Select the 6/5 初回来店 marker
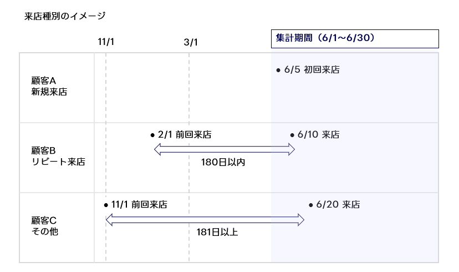 click(x=308, y=70)
